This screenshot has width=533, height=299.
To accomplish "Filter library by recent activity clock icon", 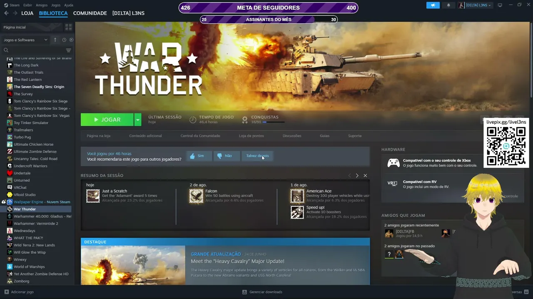I will (64, 40).
